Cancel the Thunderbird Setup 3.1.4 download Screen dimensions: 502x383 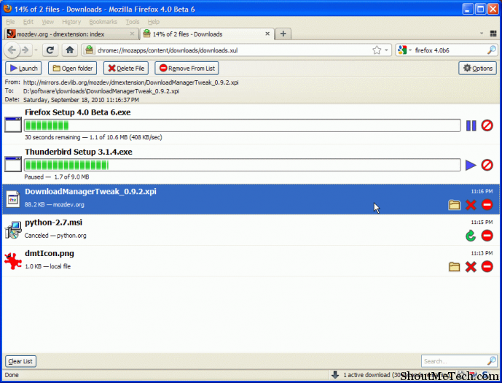click(487, 166)
